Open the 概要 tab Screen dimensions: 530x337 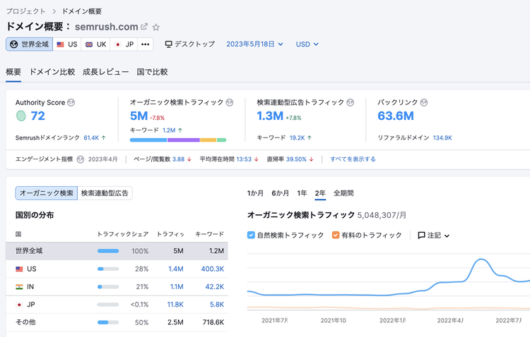tap(13, 72)
